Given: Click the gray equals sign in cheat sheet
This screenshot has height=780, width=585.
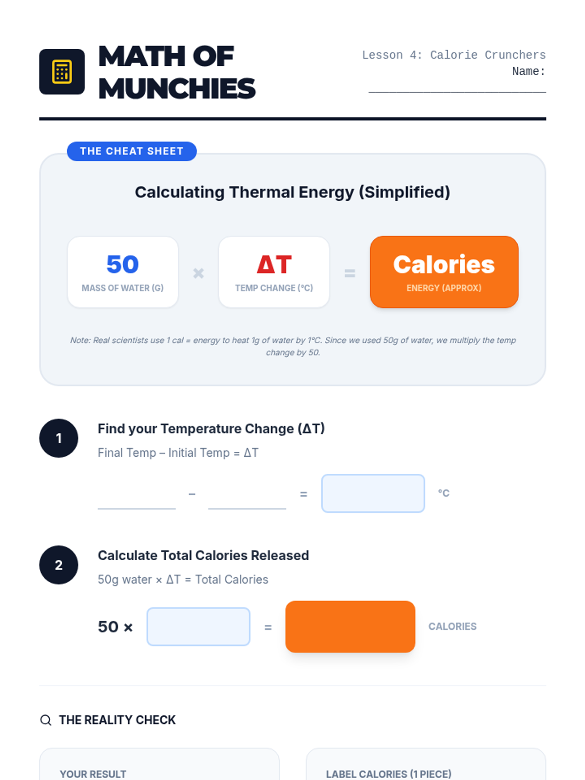Looking at the screenshot, I should [x=350, y=273].
